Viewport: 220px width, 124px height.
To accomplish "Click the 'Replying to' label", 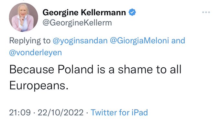I will pyautogui.click(x=30, y=41).
